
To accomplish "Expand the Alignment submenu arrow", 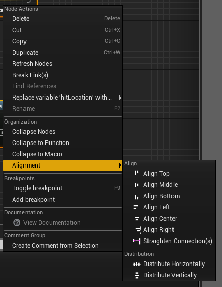I will [x=120, y=165].
